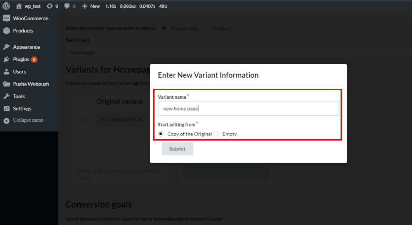Select Copy of the Original radio button

point(161,134)
